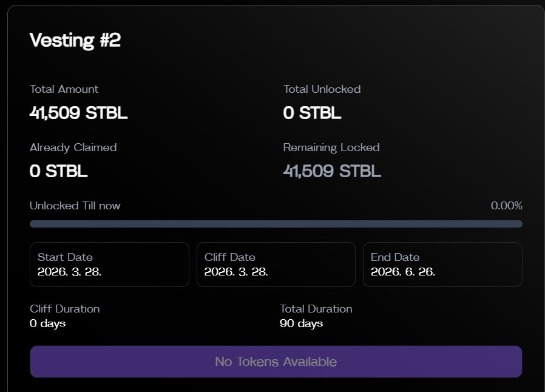Click the greyed Remaining Locked 41,509 STBL value
The height and width of the screenshot is (392, 545).
click(332, 171)
